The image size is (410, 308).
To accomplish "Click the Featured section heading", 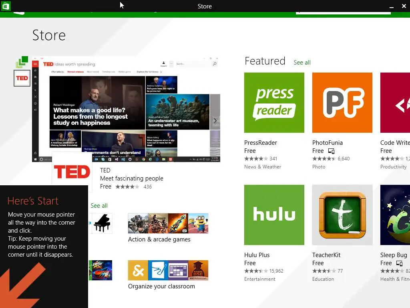I will (265, 61).
